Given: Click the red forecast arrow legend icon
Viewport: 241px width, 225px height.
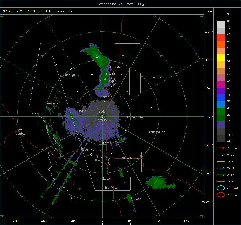Looking at the screenshot, I should pos(221,148).
